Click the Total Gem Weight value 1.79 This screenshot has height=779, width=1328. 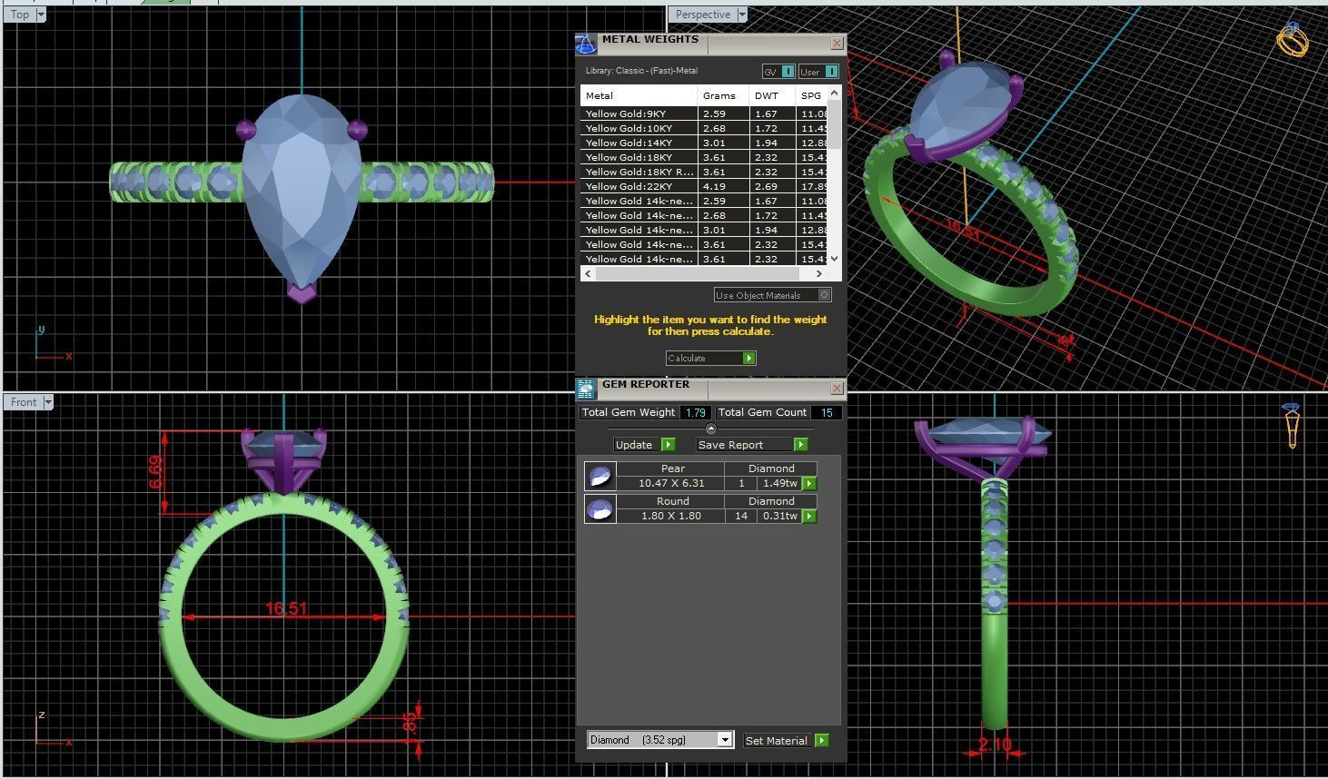(696, 412)
